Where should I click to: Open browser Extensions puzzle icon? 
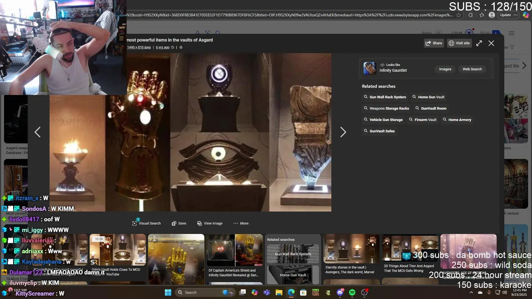click(x=470, y=15)
